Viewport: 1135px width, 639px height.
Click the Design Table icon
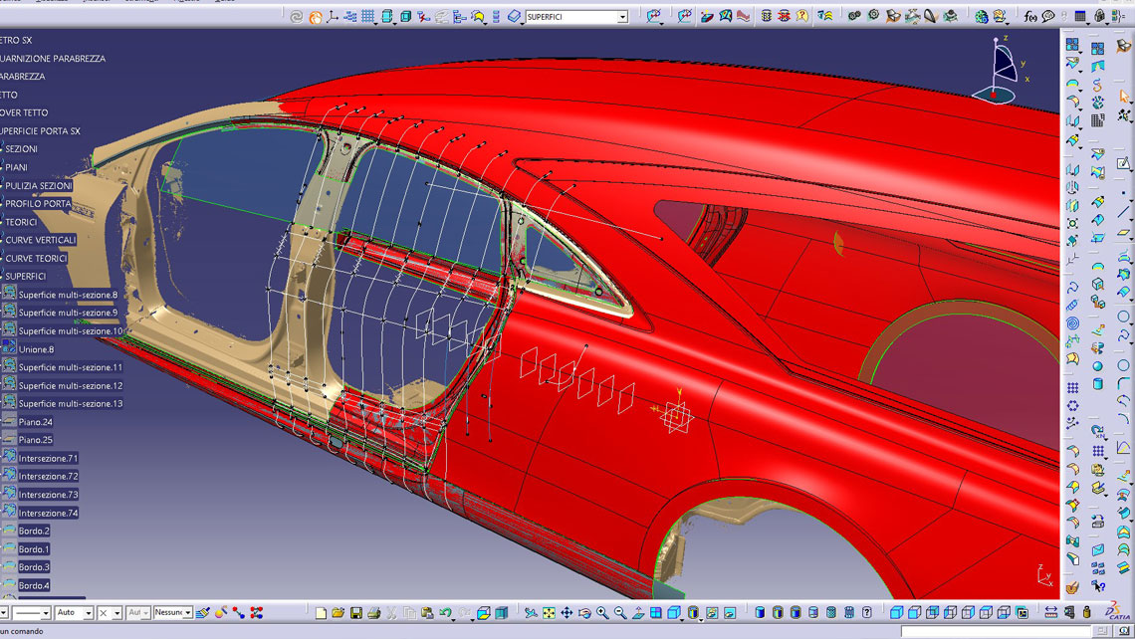click(x=1080, y=16)
